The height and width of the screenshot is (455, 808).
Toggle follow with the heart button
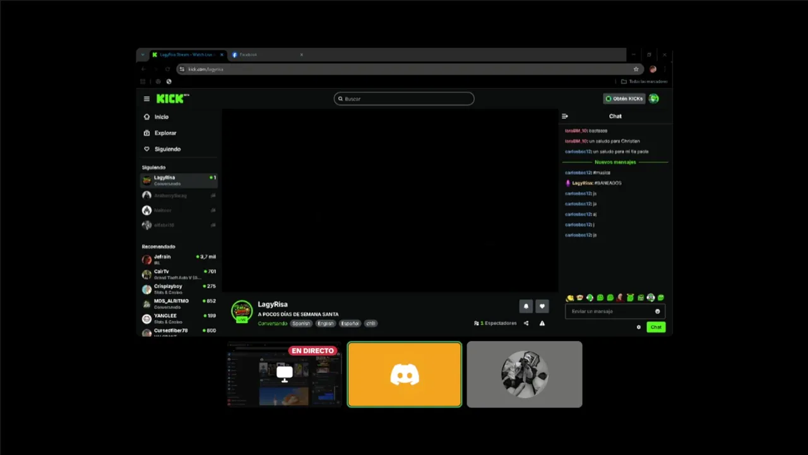pos(542,306)
